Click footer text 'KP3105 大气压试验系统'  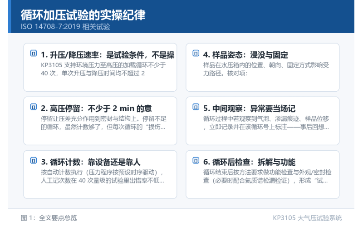[x=308, y=218]
